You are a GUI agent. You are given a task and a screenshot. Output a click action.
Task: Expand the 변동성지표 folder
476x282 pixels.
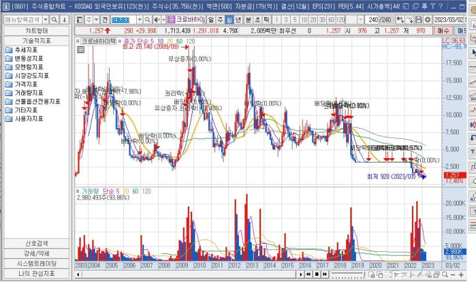(24, 58)
